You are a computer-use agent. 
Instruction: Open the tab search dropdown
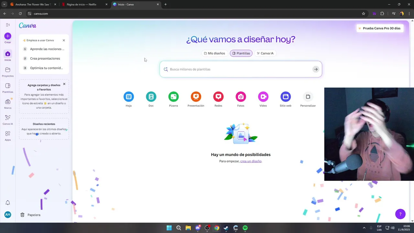coord(4,5)
